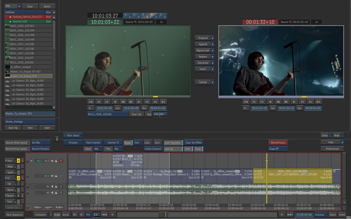Expand the Starting_Record_Area folder
351x219 pixels.
point(10,17)
